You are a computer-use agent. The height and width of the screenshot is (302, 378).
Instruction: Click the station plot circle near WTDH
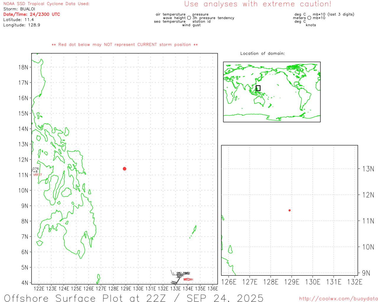click(182, 275)
